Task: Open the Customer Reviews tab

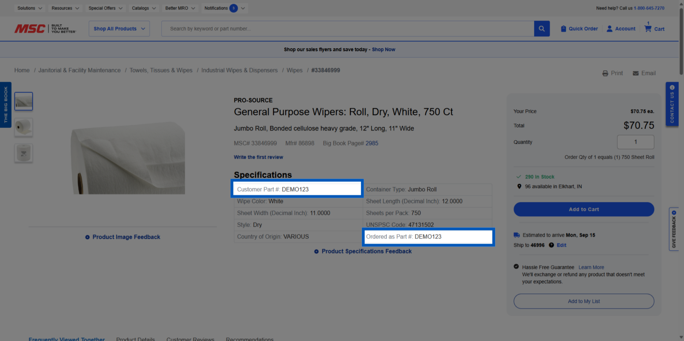Action: [190, 339]
